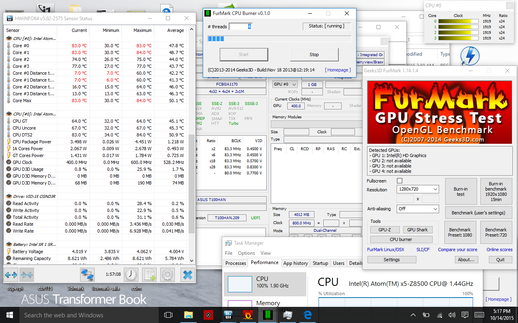Open Task Manager Options menu
The height and width of the screenshot is (323, 518).
coord(246,253)
